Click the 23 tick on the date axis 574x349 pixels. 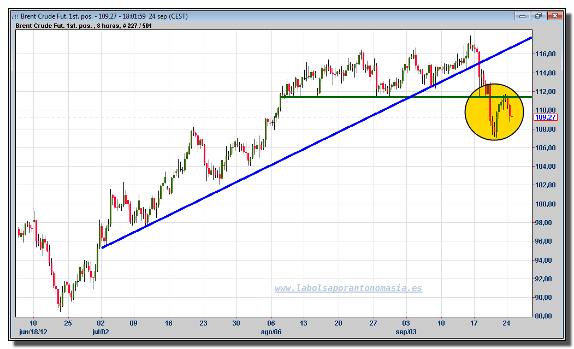click(x=203, y=323)
